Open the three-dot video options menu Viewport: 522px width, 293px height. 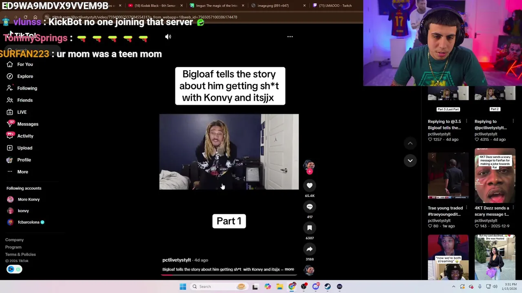tap(290, 37)
